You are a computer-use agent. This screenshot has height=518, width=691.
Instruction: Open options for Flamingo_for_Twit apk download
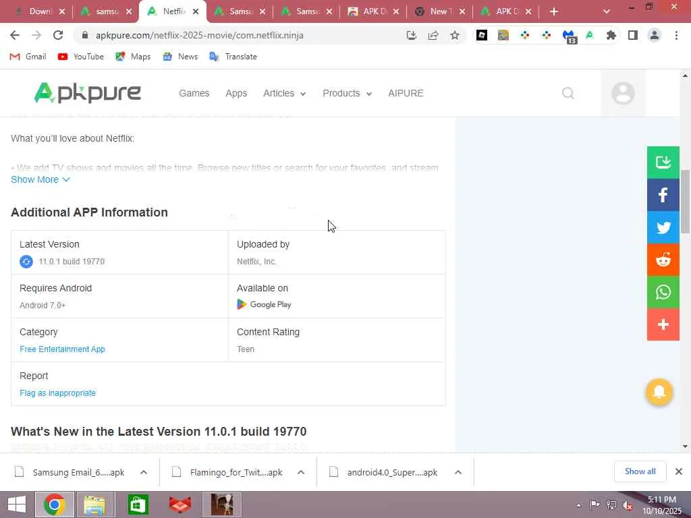click(x=301, y=472)
